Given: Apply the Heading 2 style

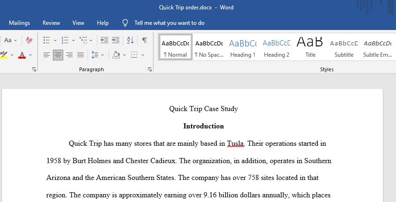Looking at the screenshot, I should click(x=277, y=47).
